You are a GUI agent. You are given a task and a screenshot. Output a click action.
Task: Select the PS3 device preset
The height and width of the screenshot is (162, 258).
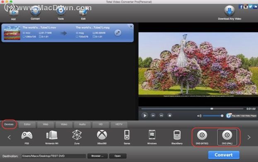pyautogui.click(x=27, y=137)
